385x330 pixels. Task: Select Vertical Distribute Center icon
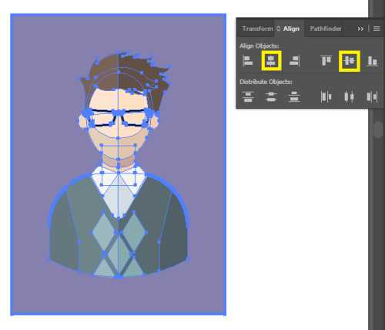(271, 96)
